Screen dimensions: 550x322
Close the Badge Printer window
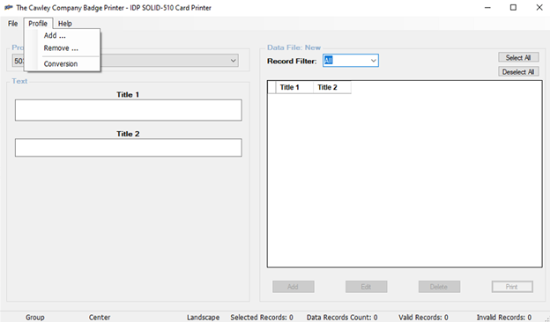[x=539, y=7]
